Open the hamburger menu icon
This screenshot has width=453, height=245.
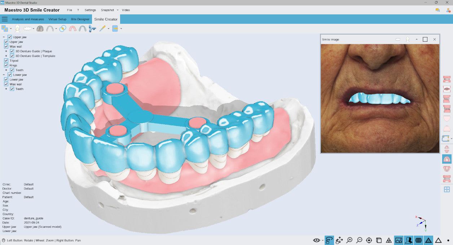5,19
